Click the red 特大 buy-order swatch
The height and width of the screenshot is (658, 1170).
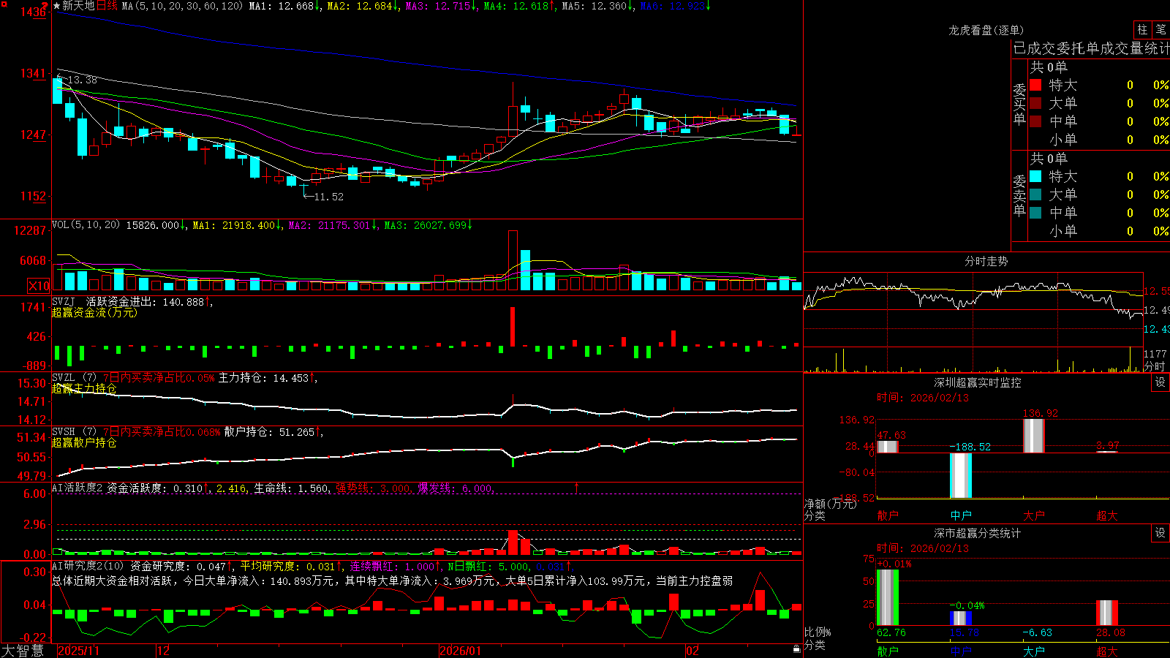point(1035,85)
